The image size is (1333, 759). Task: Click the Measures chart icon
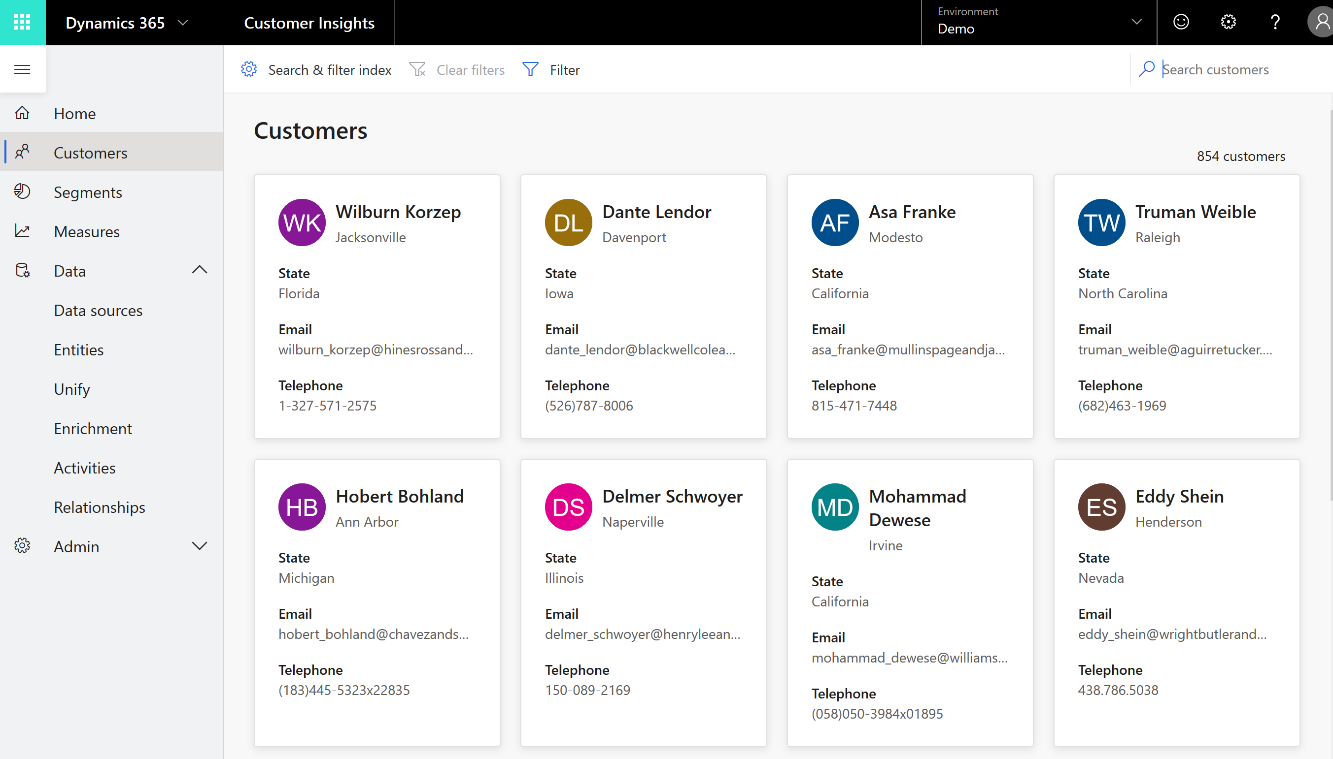click(x=23, y=231)
